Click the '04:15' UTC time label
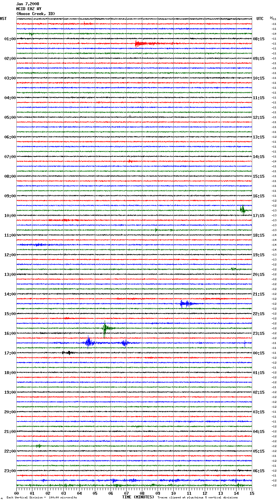 coord(259,432)
